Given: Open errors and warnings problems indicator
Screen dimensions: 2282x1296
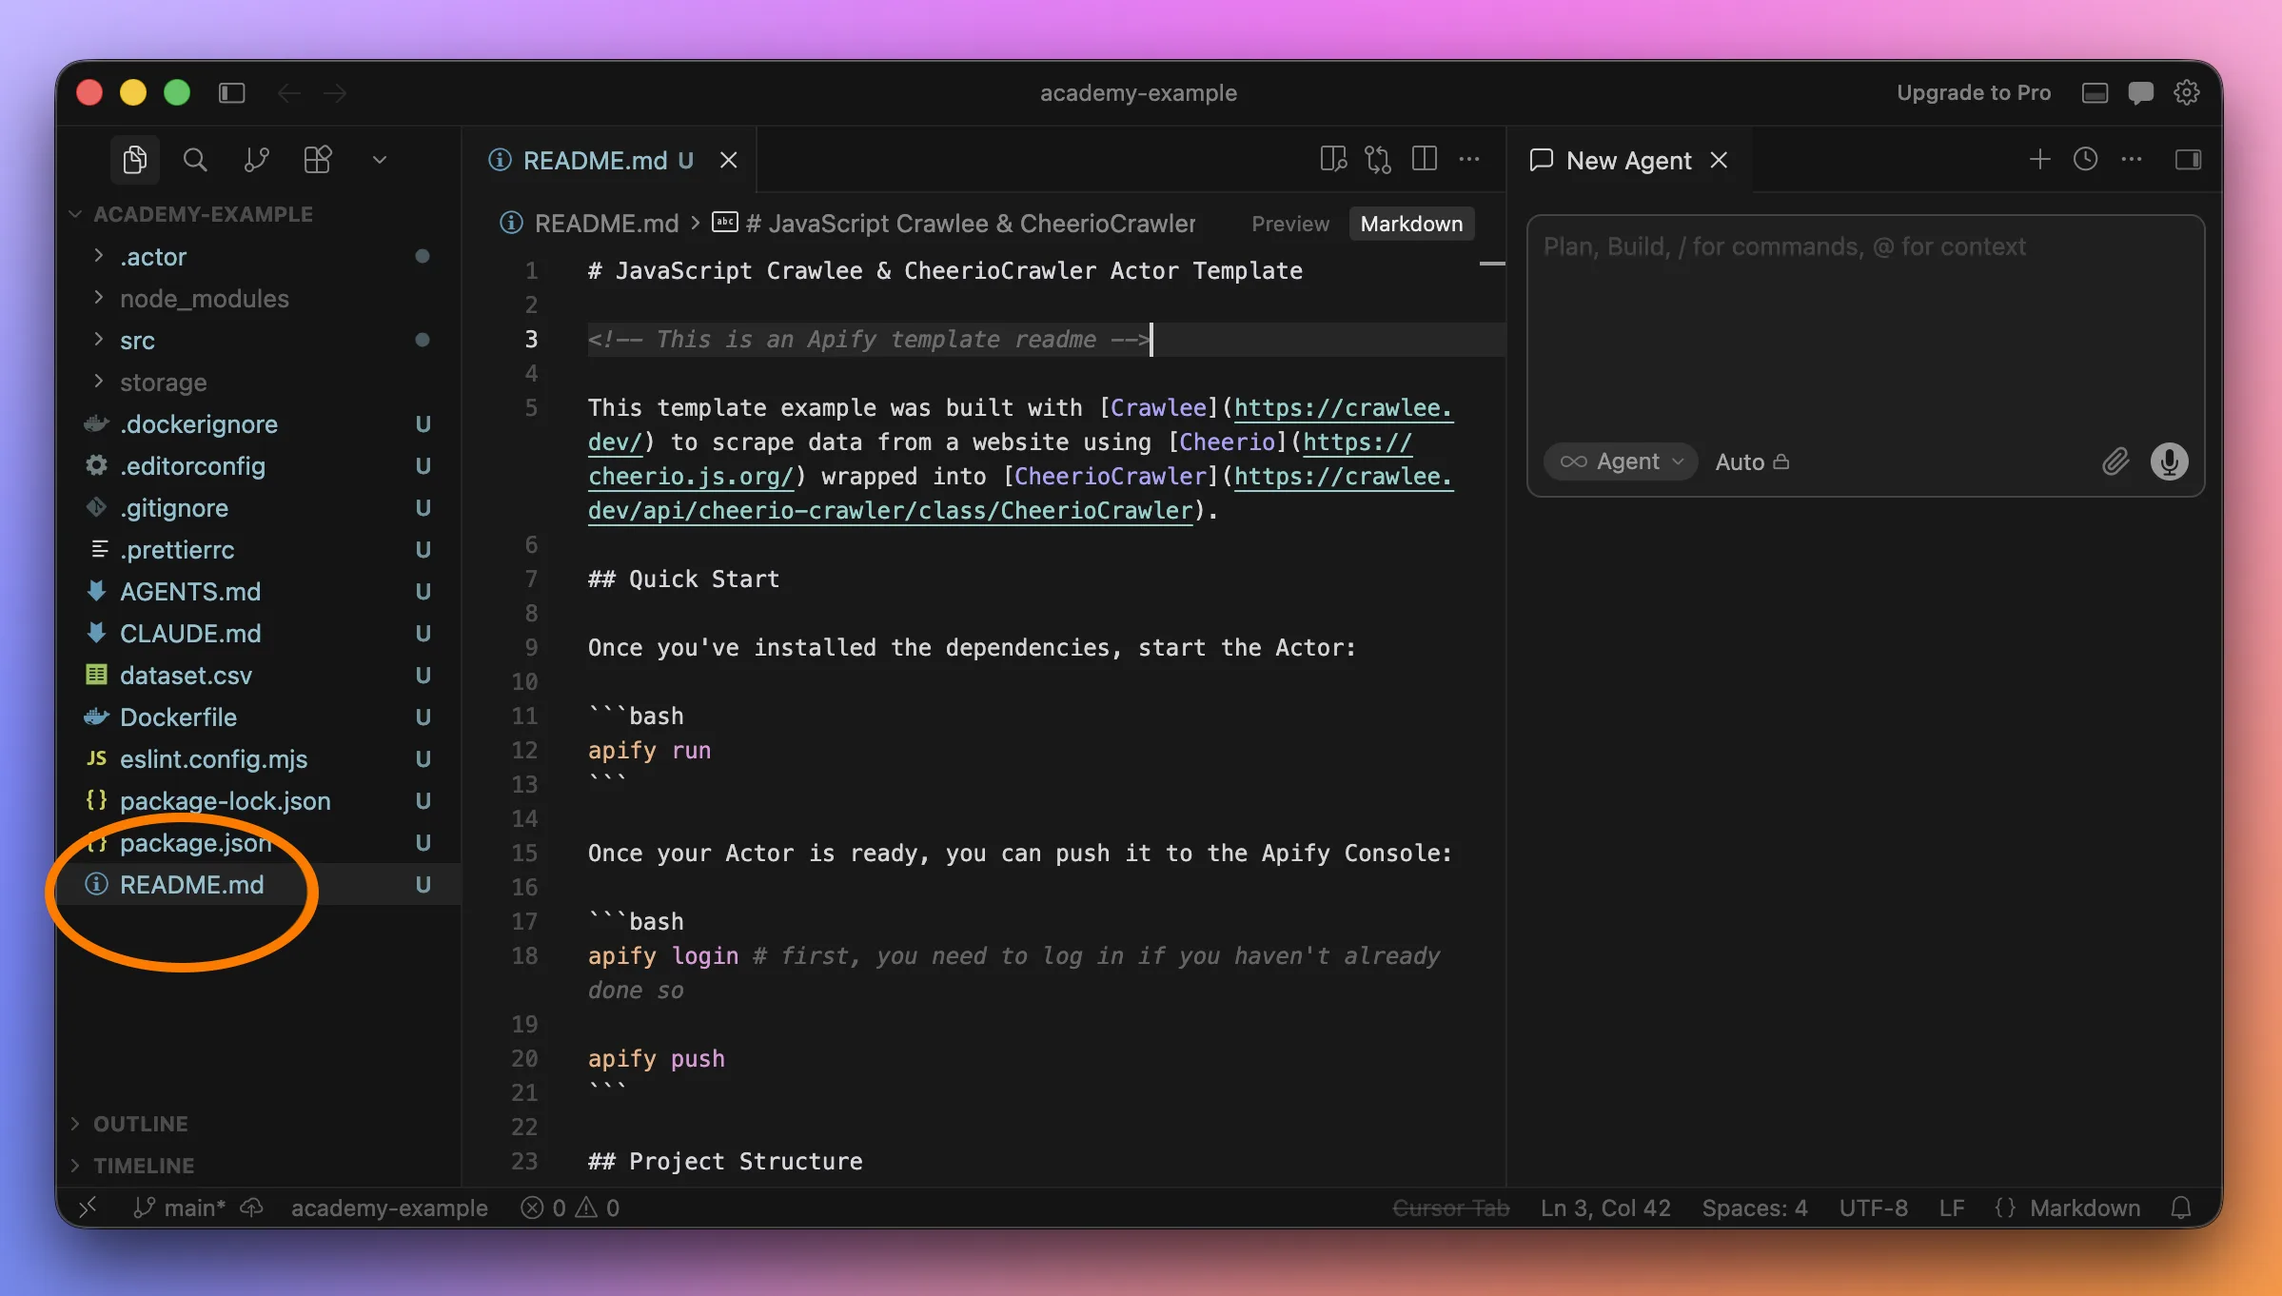Looking at the screenshot, I should click(x=570, y=1208).
